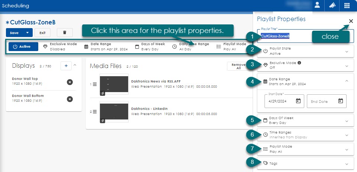Remove Donor Wall Bottom display

(69, 99)
